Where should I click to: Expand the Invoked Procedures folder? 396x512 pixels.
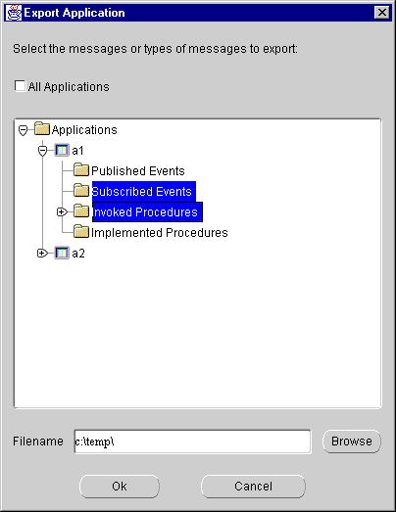62,211
